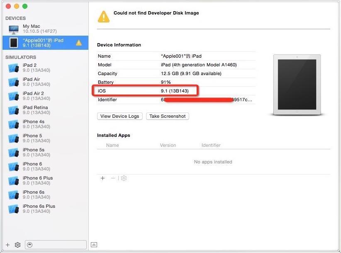Select iPhone 6 simulator row
Image resolution: width=341 pixels, height=253 pixels.
[46, 167]
